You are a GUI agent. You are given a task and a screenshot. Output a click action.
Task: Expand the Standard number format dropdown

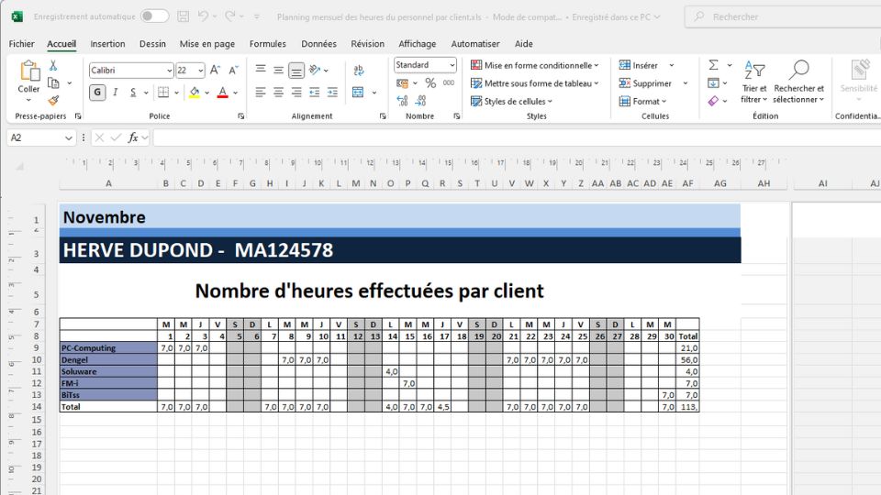[x=452, y=65]
